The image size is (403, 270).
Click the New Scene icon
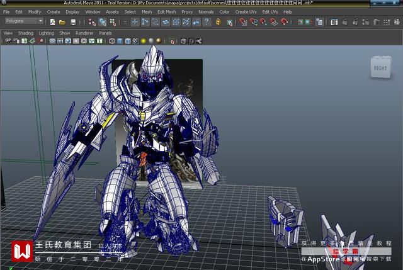click(x=52, y=22)
